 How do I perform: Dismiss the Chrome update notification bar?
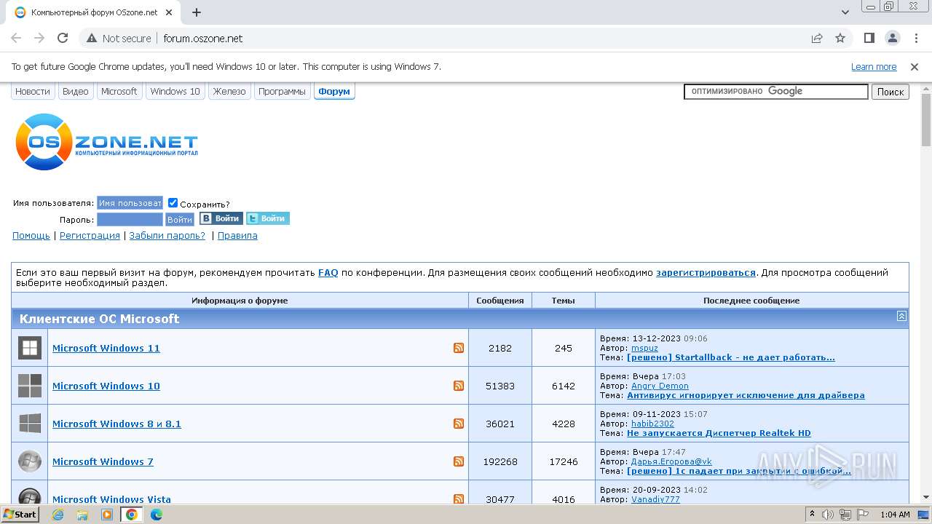tap(915, 66)
